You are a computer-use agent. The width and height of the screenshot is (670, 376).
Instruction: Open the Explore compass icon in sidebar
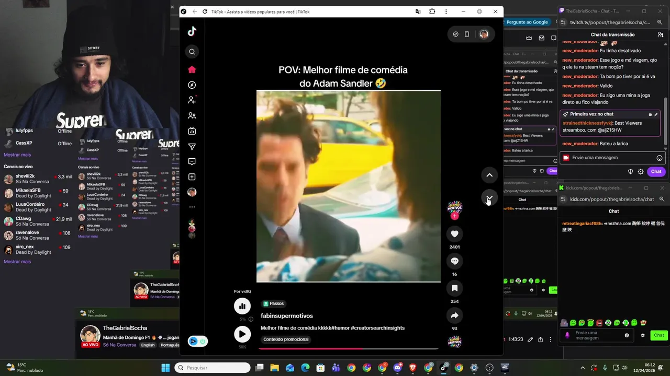[x=192, y=85]
